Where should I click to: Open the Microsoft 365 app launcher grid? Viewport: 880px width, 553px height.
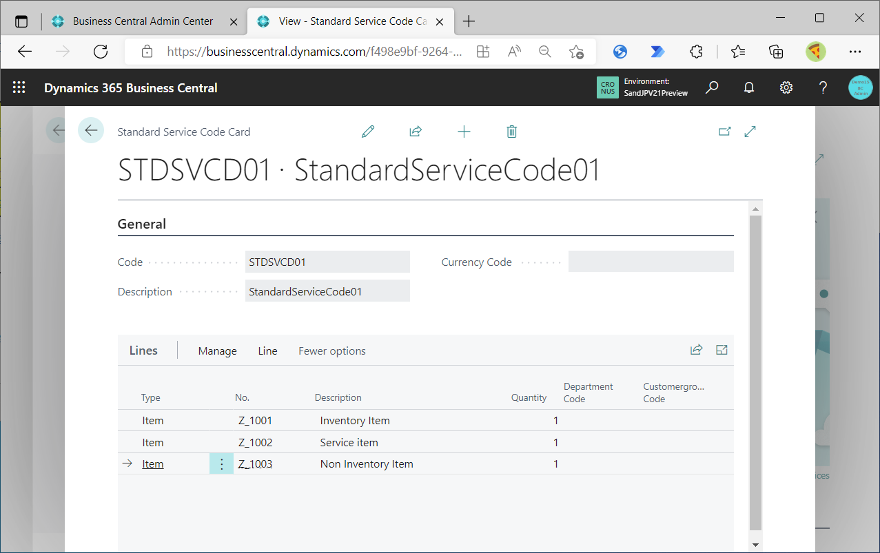pyautogui.click(x=19, y=87)
